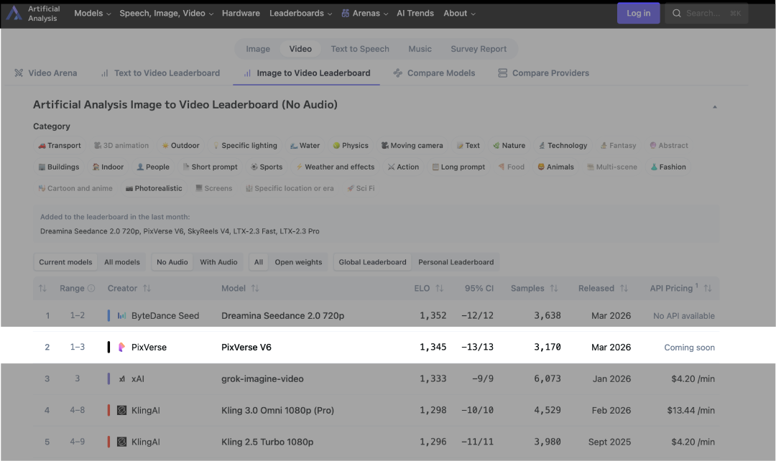Click the Compare Providers icon

click(x=502, y=73)
